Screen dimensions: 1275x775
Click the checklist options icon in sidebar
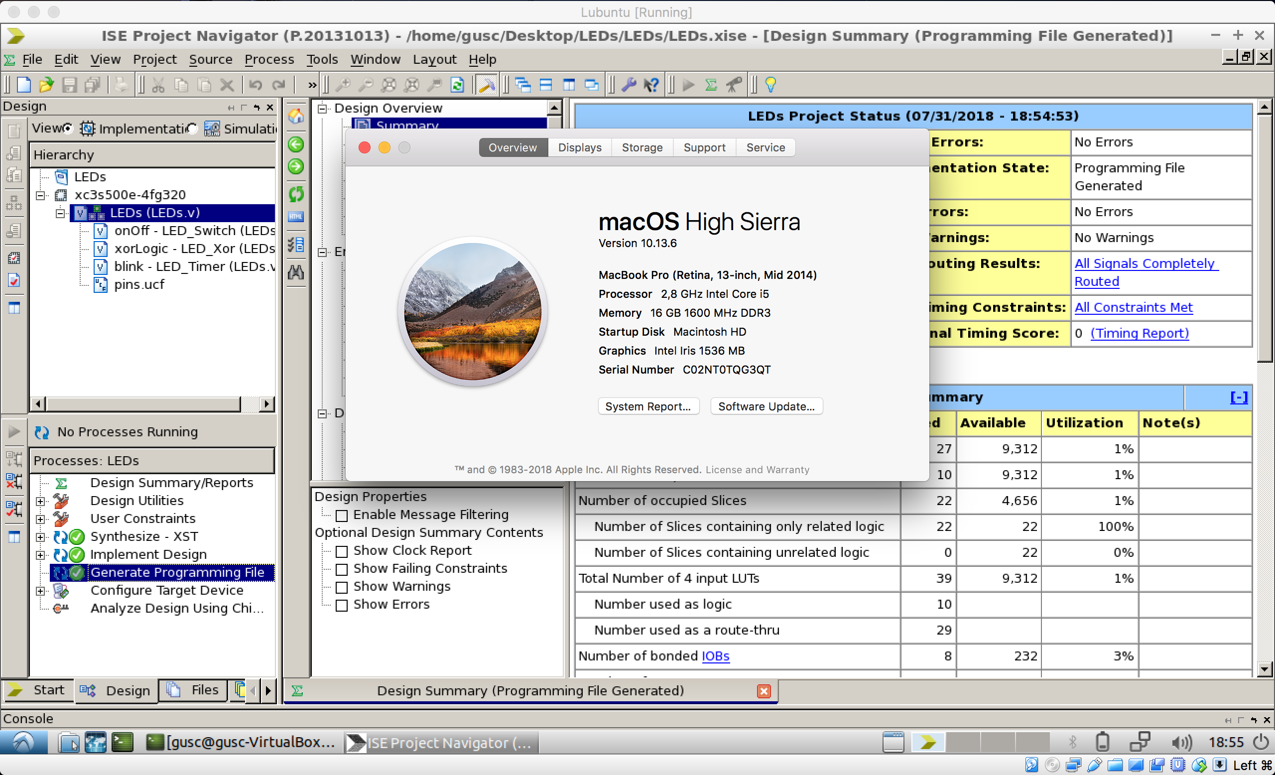click(x=296, y=245)
